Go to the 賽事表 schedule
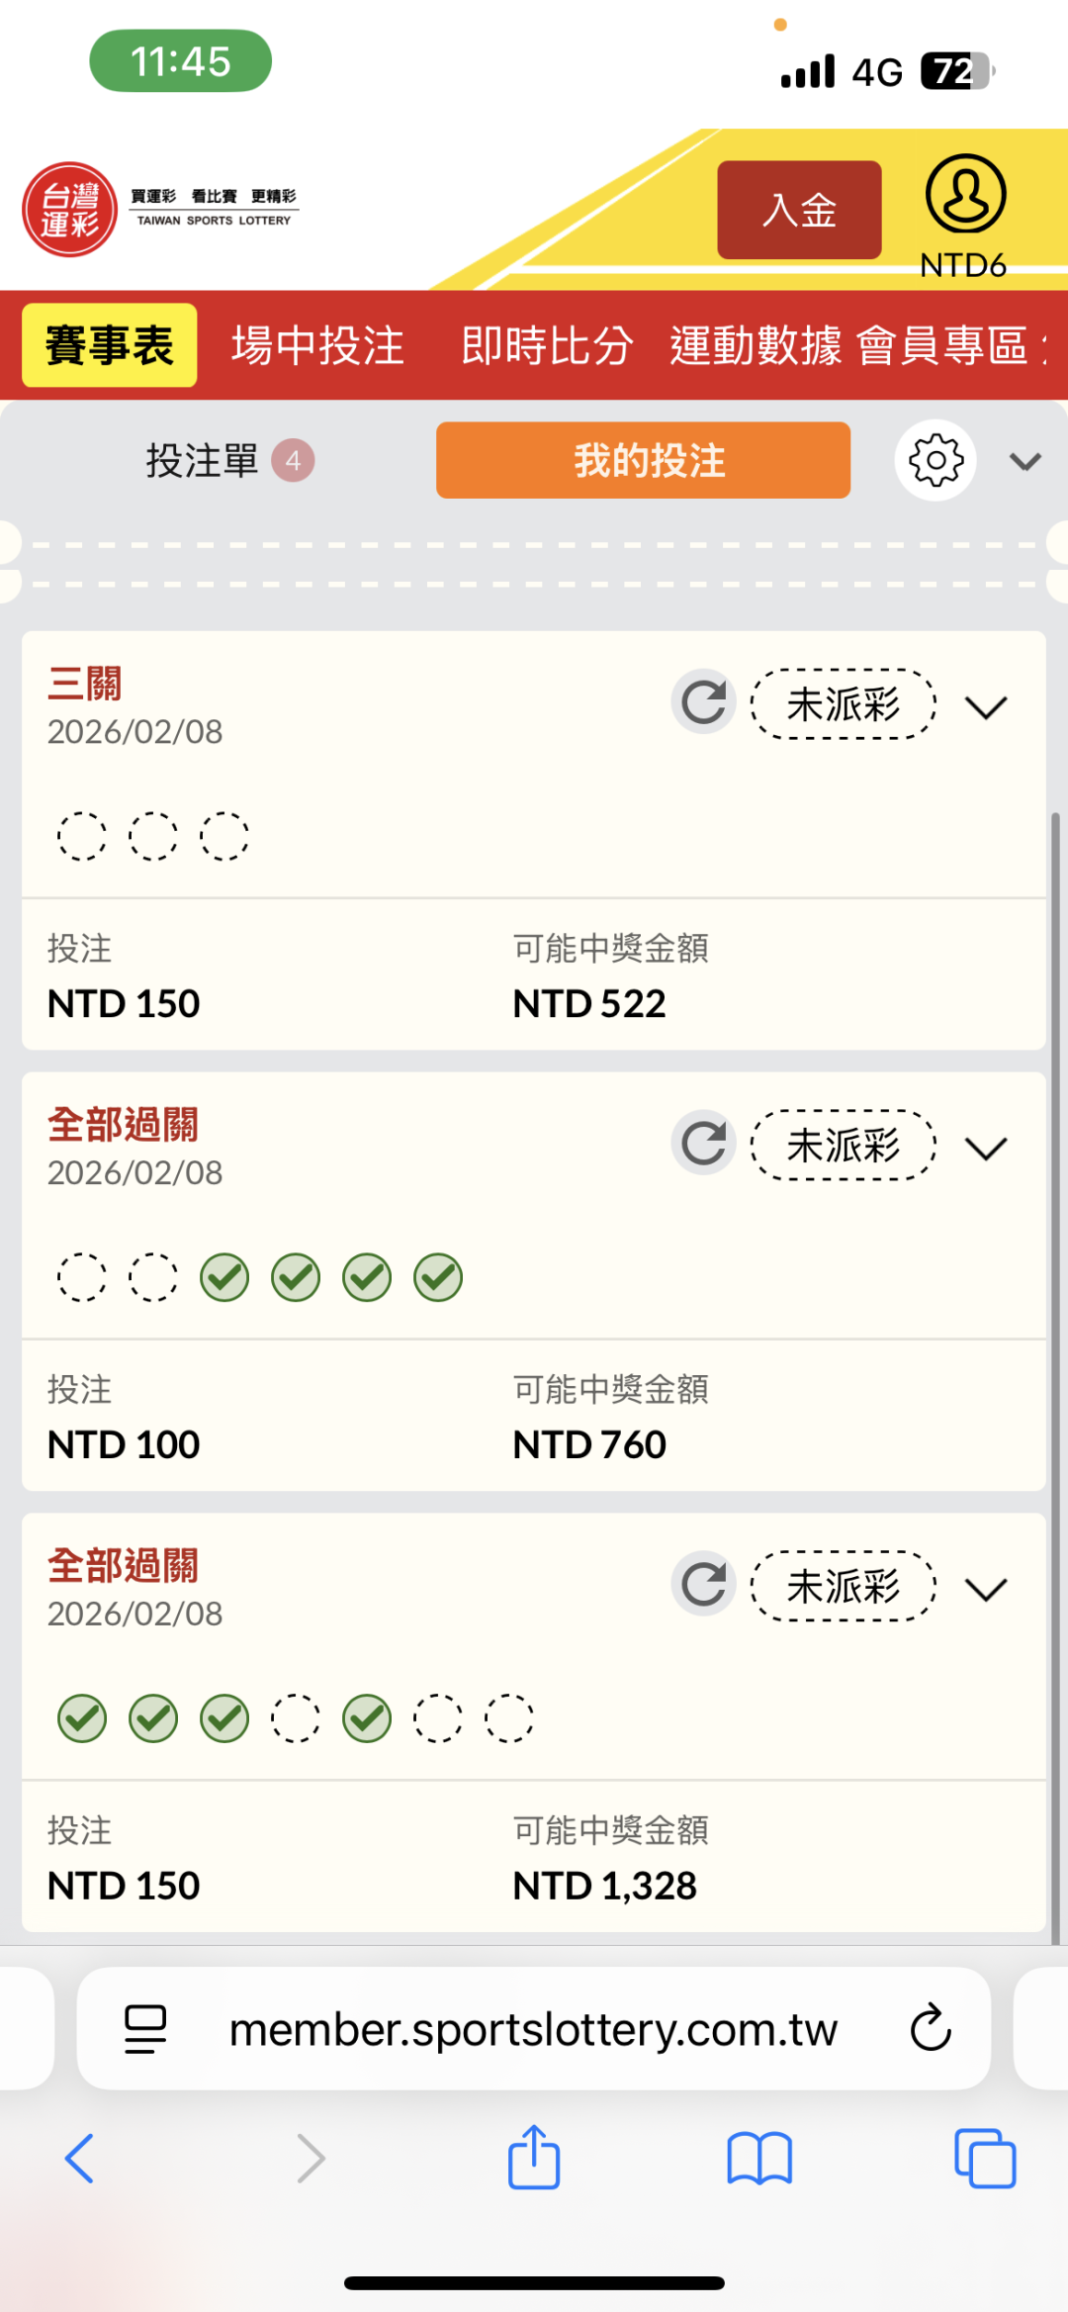 109,345
